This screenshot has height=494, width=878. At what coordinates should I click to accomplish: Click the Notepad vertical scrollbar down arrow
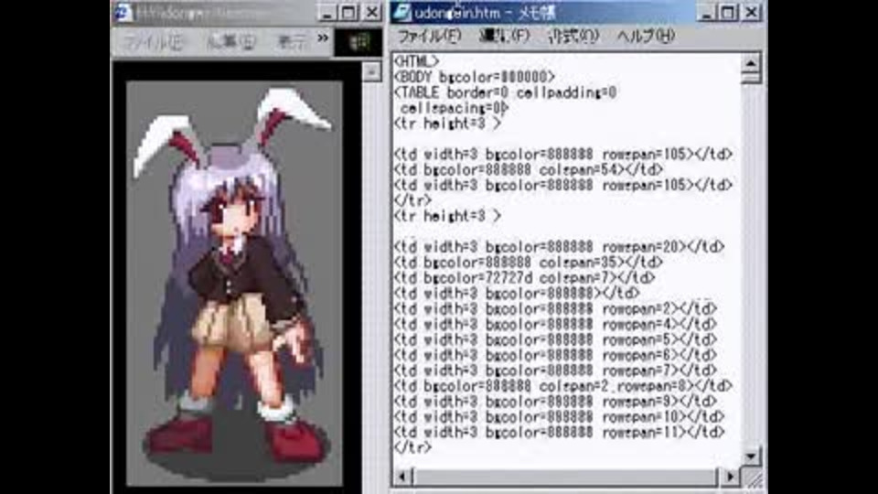click(751, 456)
